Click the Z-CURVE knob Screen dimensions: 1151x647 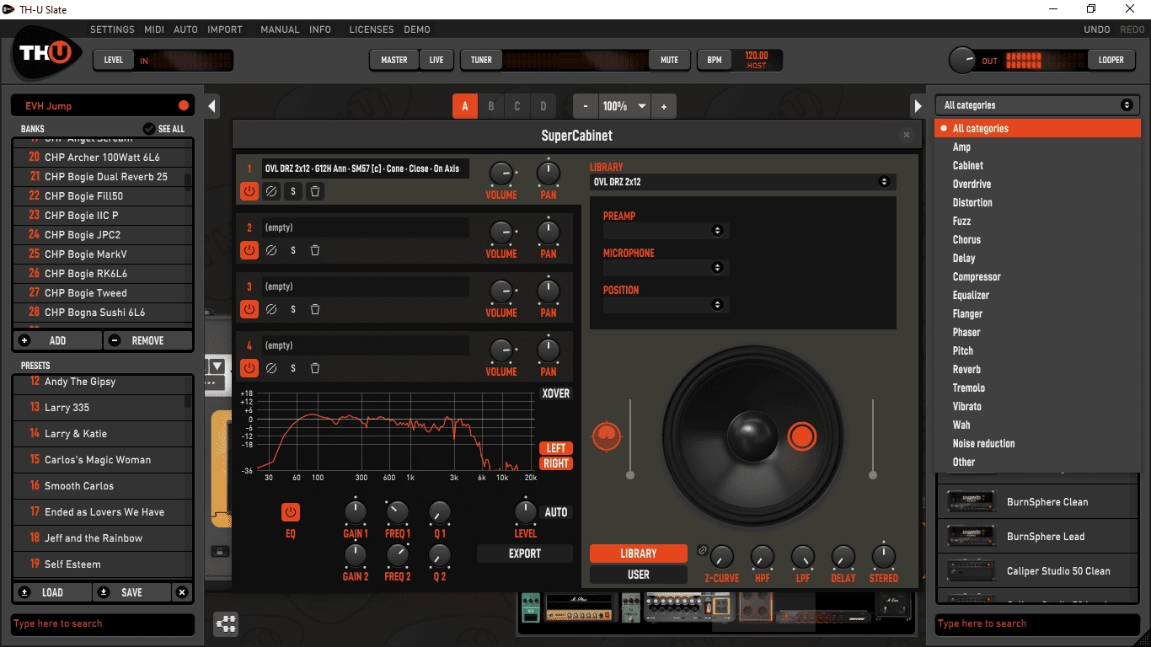click(x=722, y=557)
